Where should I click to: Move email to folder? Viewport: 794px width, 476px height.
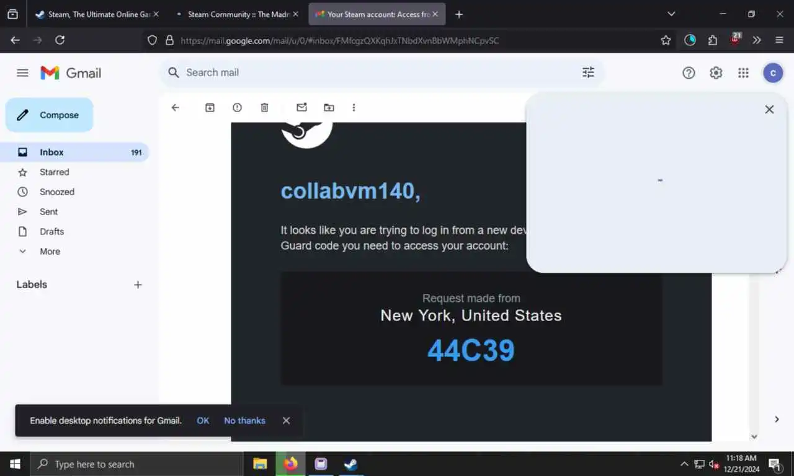point(329,107)
